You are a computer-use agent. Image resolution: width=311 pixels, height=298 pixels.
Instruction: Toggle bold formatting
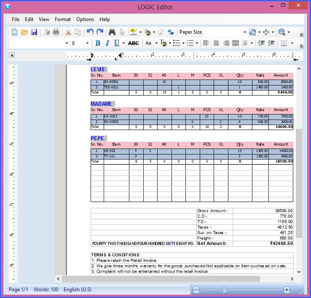pos(98,43)
